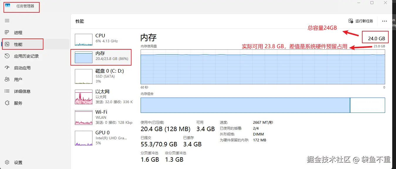Screen dimensions: 396x169
Task: Click the hamburger navigation menu icon
Action: tap(7, 21)
